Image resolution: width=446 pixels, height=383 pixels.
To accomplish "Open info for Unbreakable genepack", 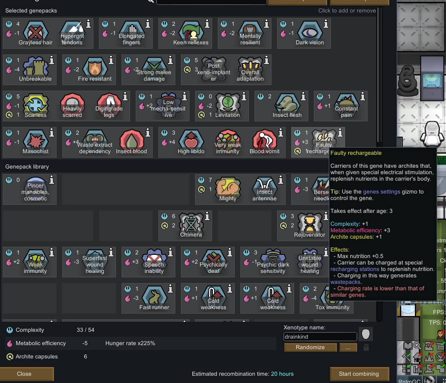I will pos(52,60).
